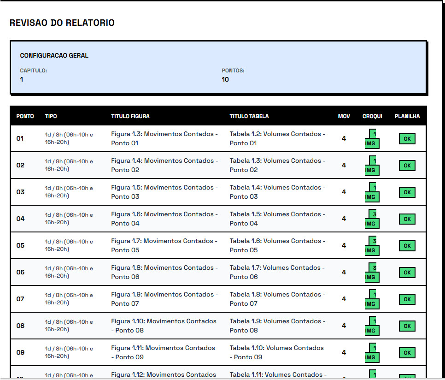Screen dimensions: 445x380
Task: Click the CONFIGURACAO GERAL title
Action: tap(54, 55)
